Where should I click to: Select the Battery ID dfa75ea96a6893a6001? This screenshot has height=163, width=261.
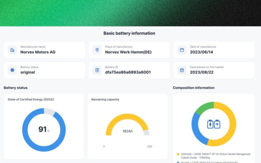(x=128, y=72)
